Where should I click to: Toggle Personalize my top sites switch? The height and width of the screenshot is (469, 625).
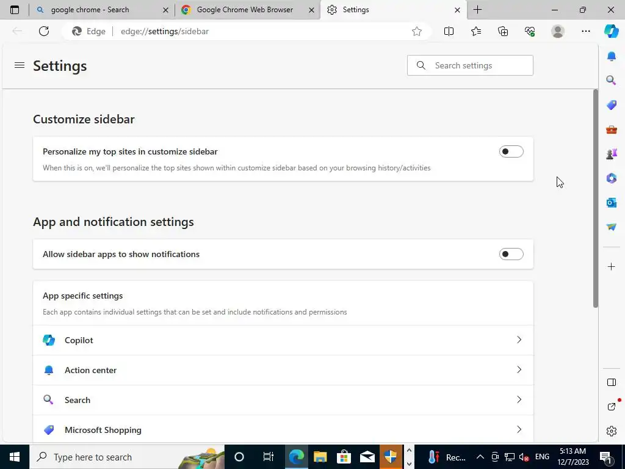511,151
